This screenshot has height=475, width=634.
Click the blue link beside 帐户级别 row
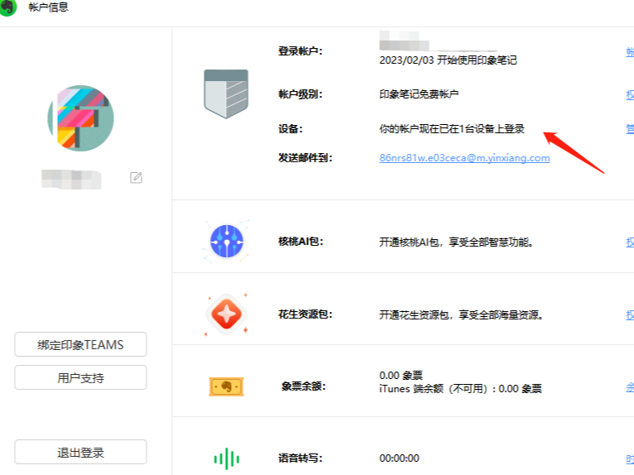[630, 94]
